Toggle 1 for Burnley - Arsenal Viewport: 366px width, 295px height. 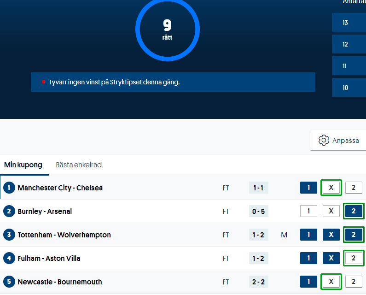point(308,211)
